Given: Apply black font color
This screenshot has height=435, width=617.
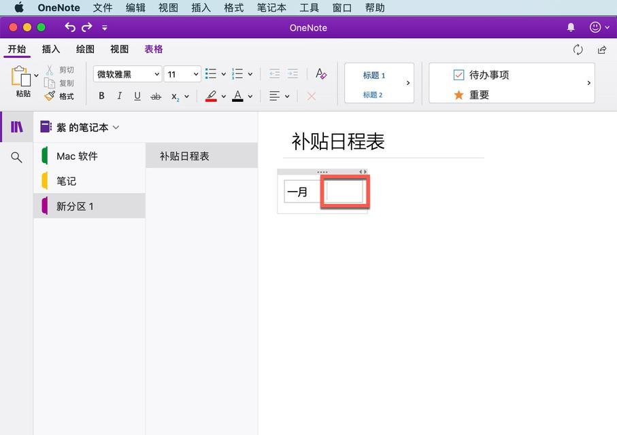Looking at the screenshot, I should point(237,96).
